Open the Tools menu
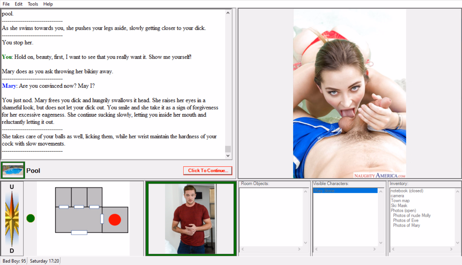 pos(33,4)
